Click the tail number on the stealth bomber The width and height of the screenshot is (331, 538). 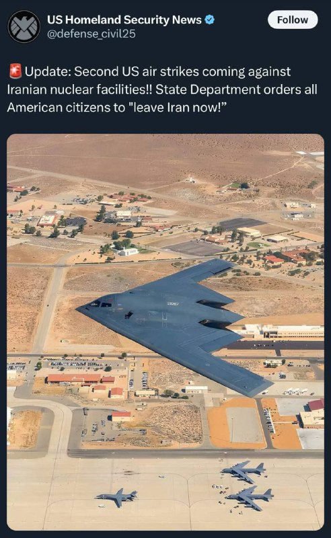coord(173,304)
